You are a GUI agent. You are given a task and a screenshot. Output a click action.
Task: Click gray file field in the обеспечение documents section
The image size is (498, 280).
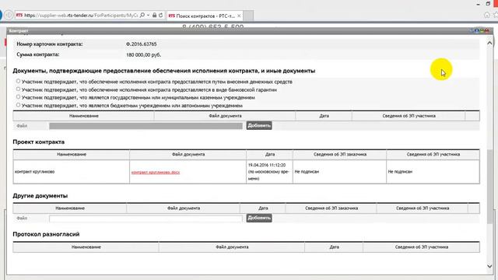[146, 126]
